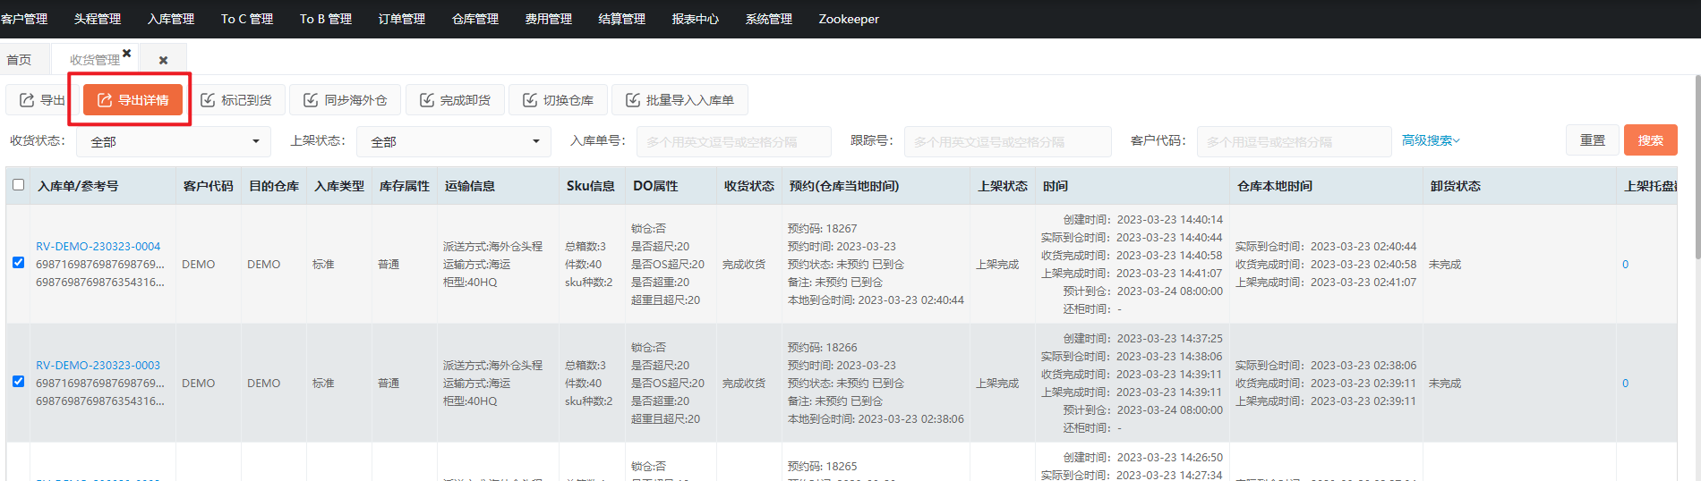Click the Sku信息 column header
This screenshot has height=481, width=1701.
click(591, 186)
